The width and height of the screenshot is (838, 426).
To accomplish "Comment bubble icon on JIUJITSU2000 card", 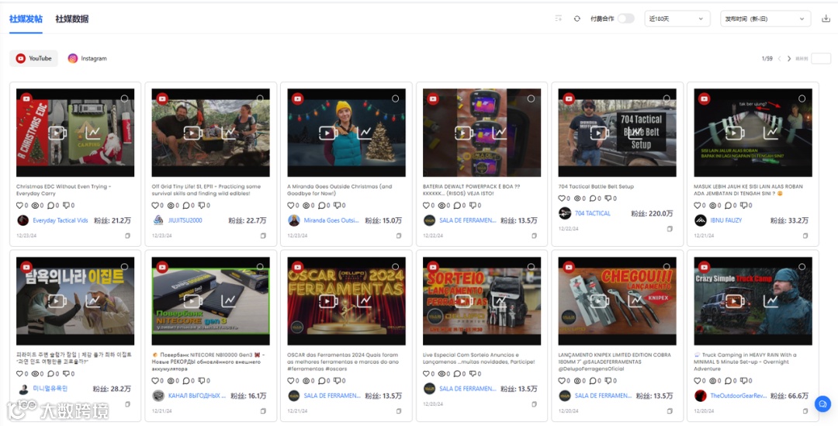I will pyautogui.click(x=186, y=206).
